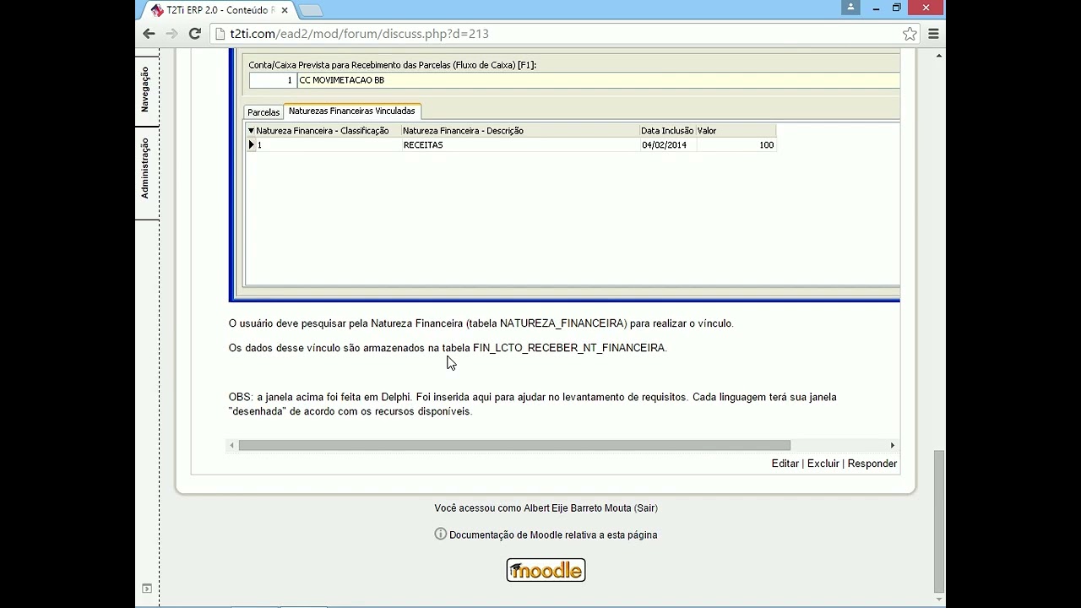
Task: Click the value cell showing 100
Action: (x=736, y=145)
